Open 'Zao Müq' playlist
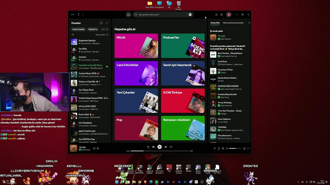 [90, 50]
